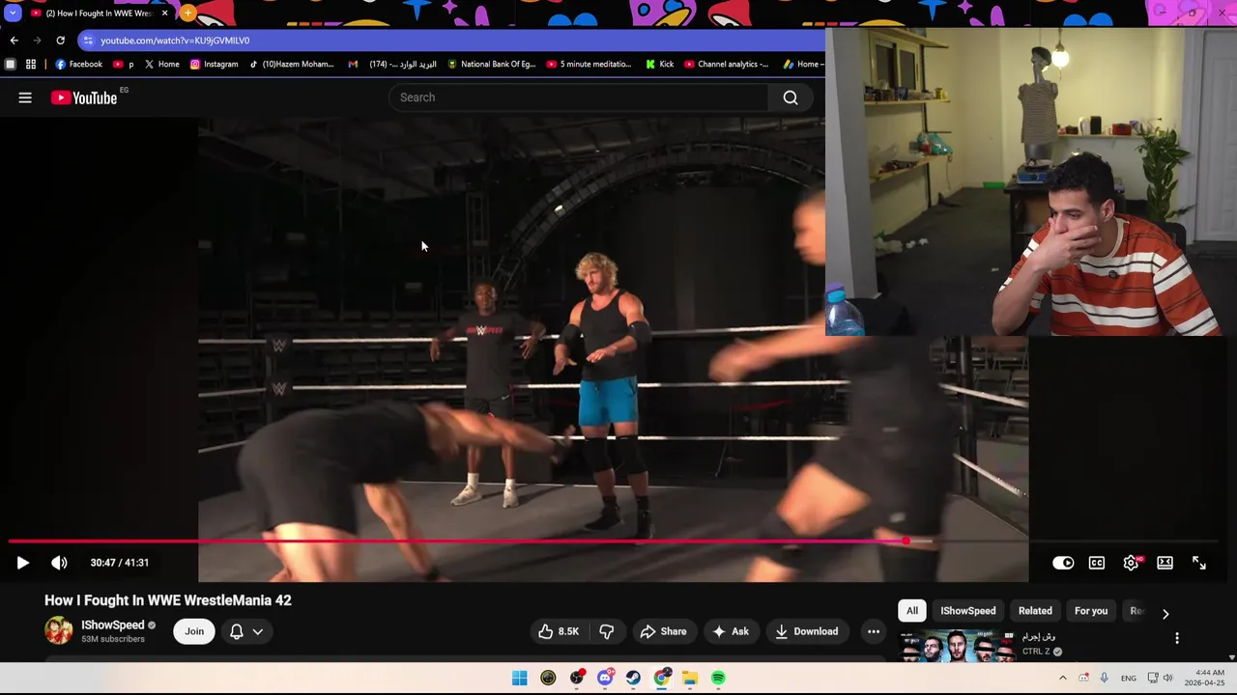Download the video
The image size is (1237, 695).
(806, 631)
